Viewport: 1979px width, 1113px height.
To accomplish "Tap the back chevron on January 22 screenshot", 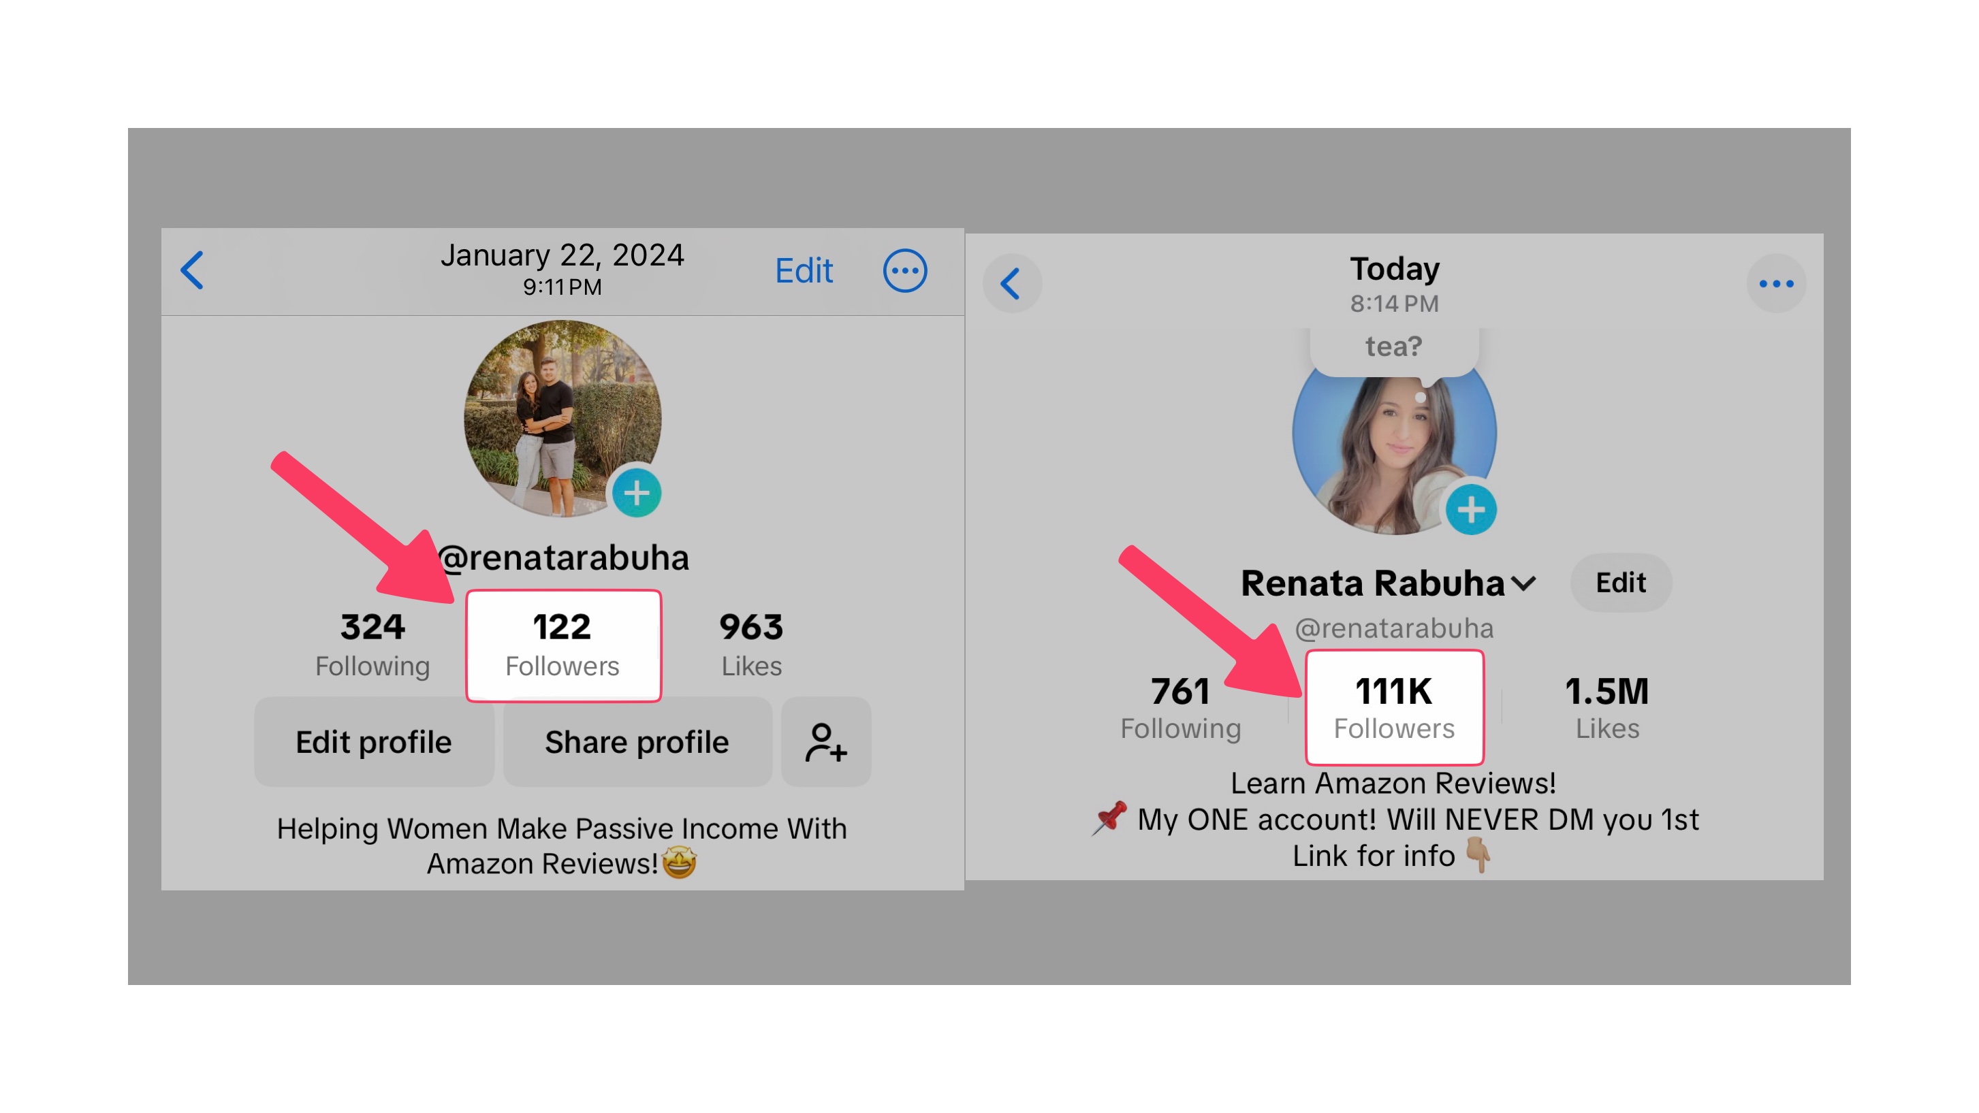I will (x=192, y=270).
